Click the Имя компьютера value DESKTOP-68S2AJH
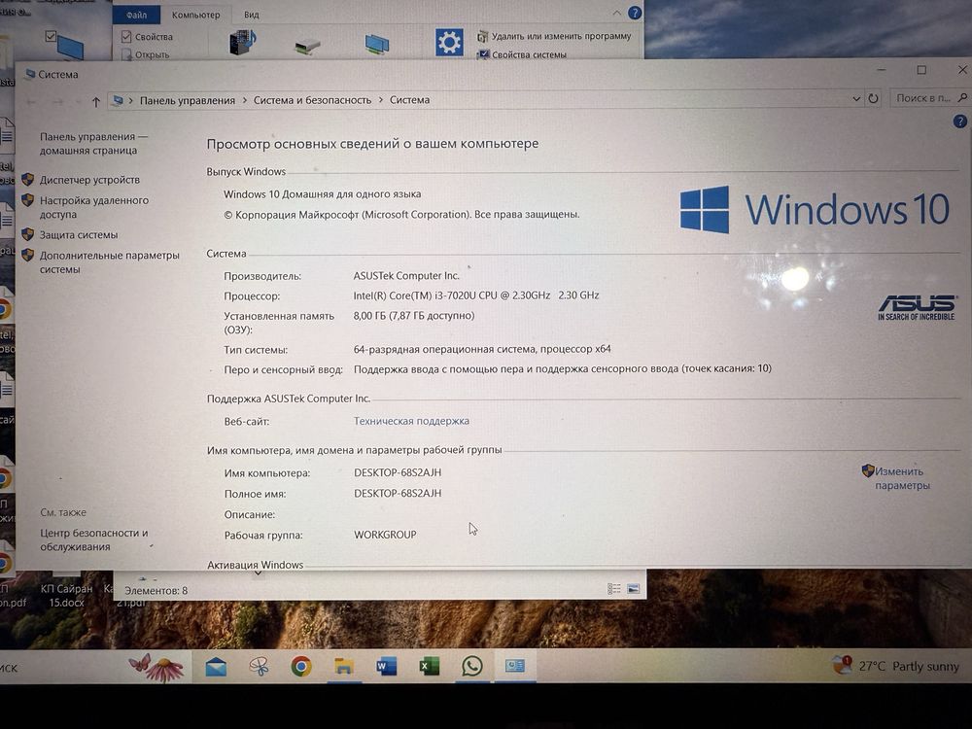The image size is (972, 729). (398, 472)
